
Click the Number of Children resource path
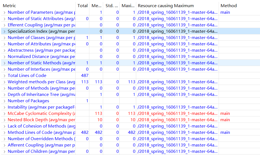tap(178, 151)
